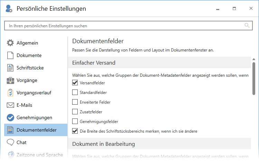Uncheck the Versandfelder checkbox

(75, 83)
